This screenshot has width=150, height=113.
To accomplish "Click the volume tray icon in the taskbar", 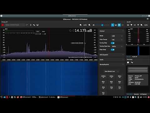I will pyautogui.click(x=141, y=97).
